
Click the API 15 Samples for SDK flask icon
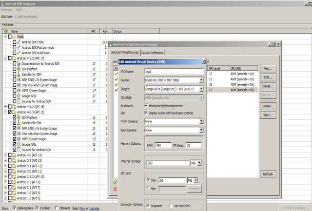pos(19,123)
